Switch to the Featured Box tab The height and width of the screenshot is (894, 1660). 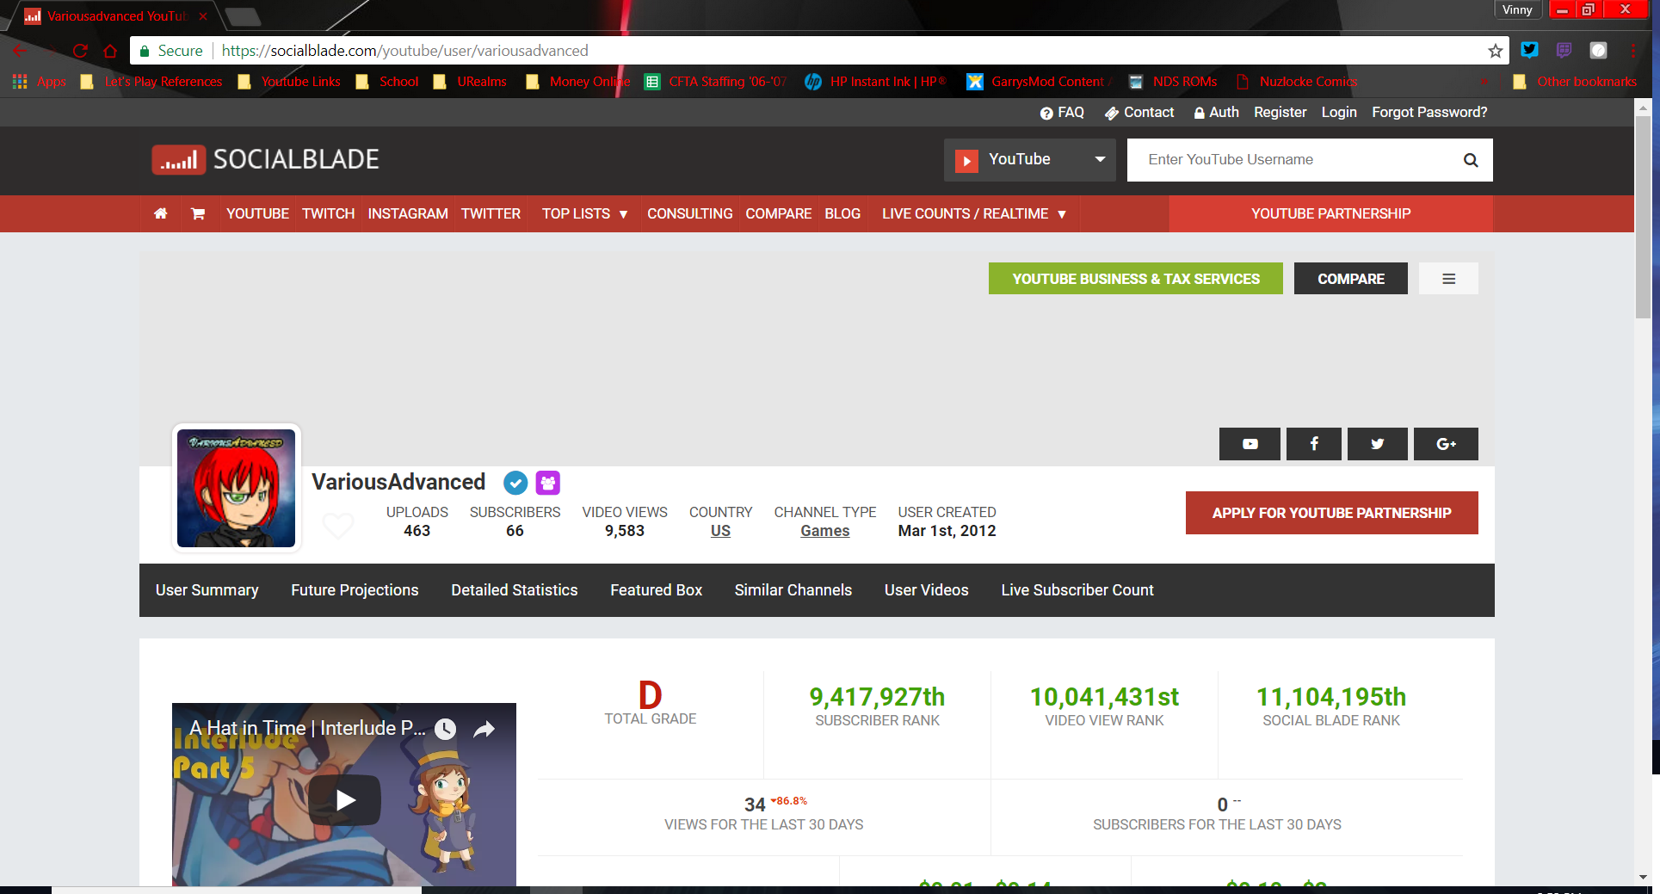[657, 590]
